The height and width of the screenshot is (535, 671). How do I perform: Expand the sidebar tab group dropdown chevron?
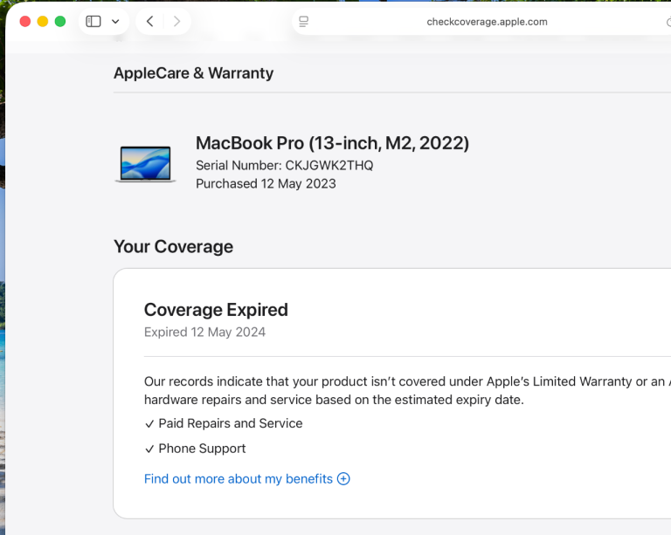tap(115, 21)
